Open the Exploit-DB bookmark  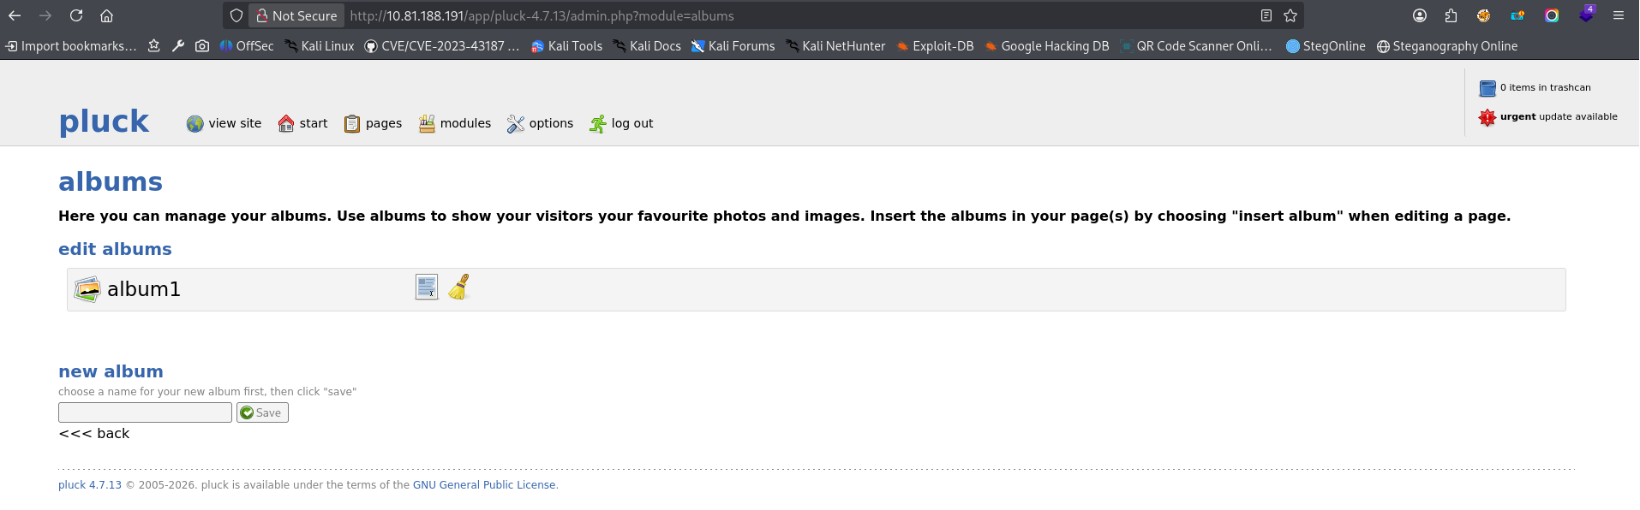pyautogui.click(x=935, y=46)
